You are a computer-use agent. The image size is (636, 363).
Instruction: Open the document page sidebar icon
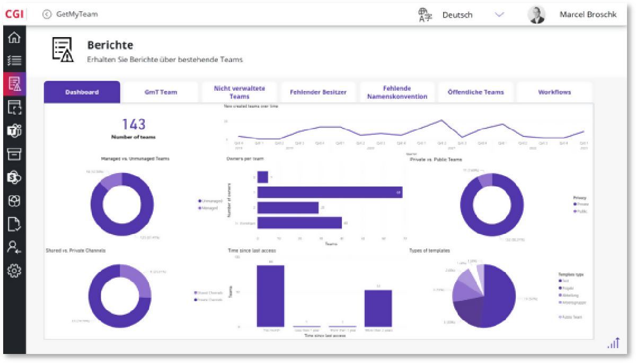14,224
